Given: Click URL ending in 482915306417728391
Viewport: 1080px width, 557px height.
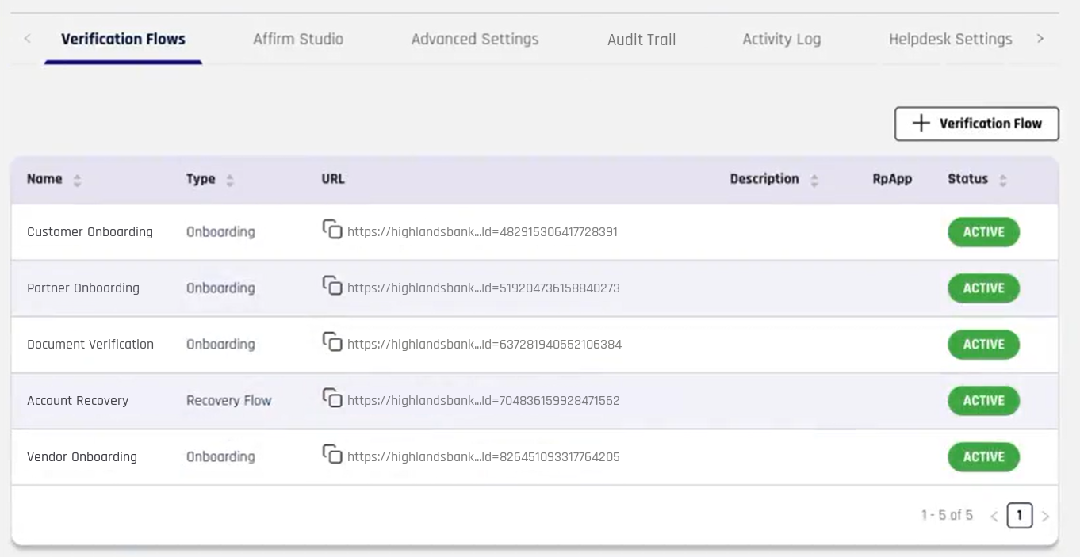Looking at the screenshot, I should (x=482, y=232).
